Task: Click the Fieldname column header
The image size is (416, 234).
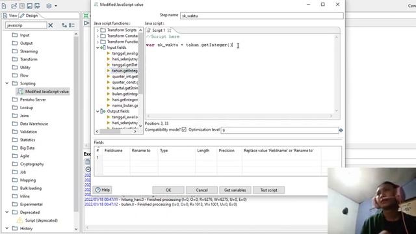Action: [x=113, y=151]
